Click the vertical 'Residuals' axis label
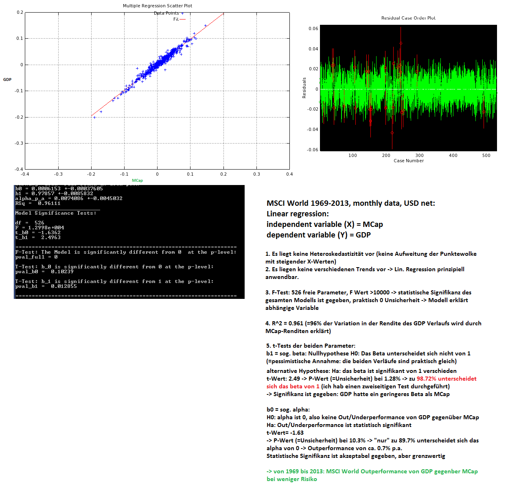The height and width of the screenshot is (490, 508). pos(304,88)
